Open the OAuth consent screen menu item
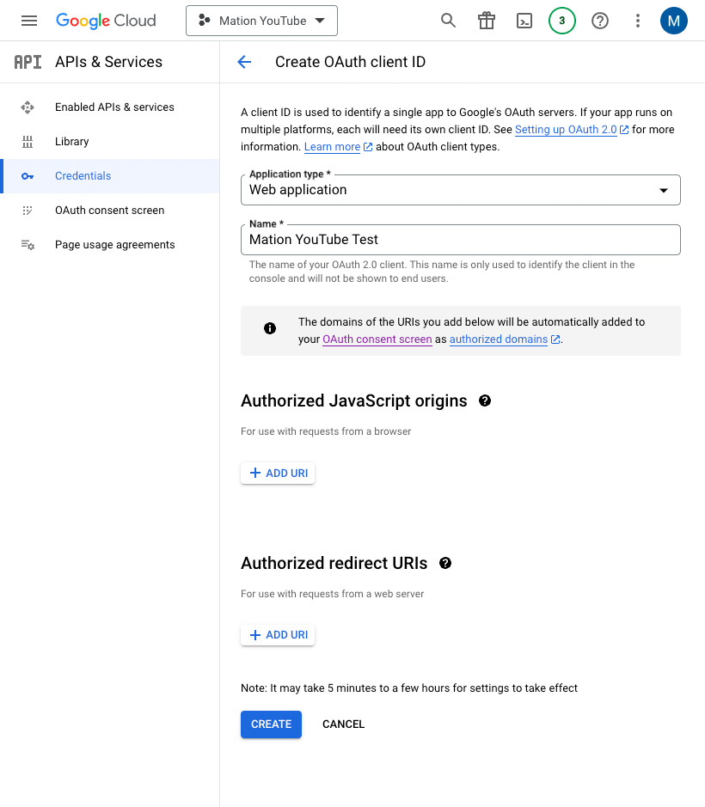705x807 pixels. 110,211
